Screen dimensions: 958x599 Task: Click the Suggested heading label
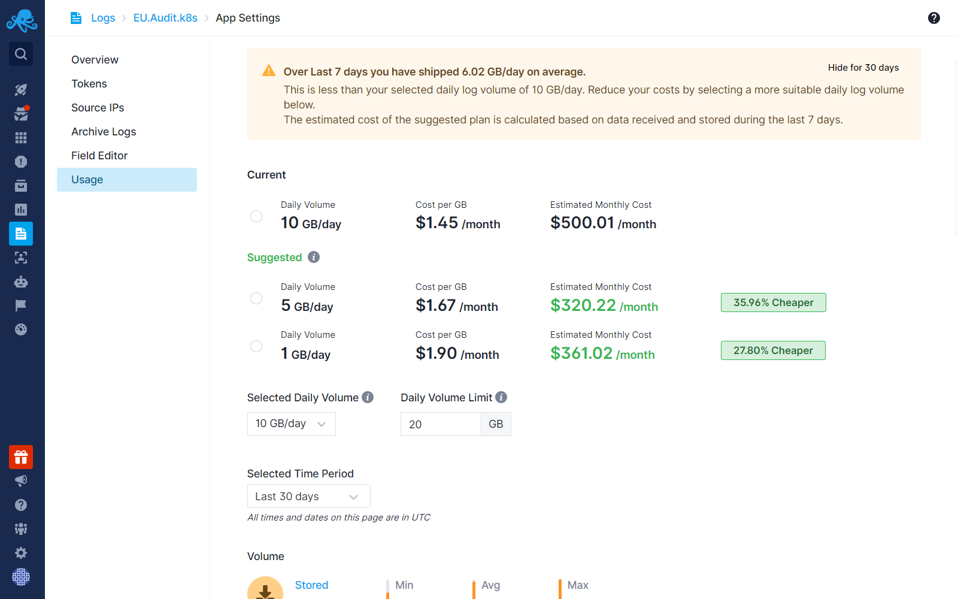coord(274,258)
